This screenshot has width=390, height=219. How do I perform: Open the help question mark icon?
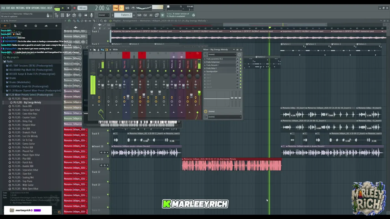(157, 15)
